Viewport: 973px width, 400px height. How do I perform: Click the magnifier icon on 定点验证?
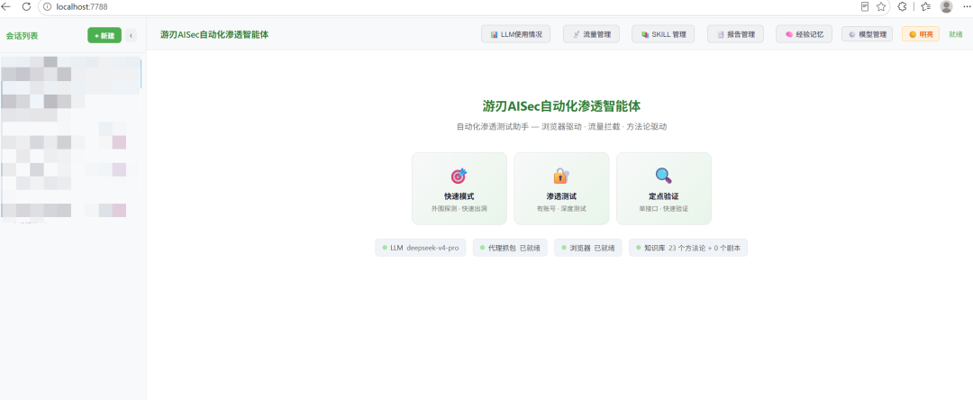pos(663,176)
